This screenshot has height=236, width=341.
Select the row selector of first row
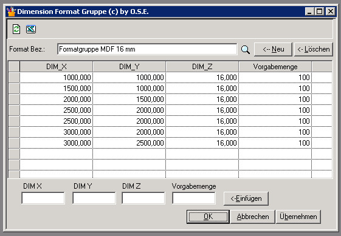pyautogui.click(x=14, y=78)
